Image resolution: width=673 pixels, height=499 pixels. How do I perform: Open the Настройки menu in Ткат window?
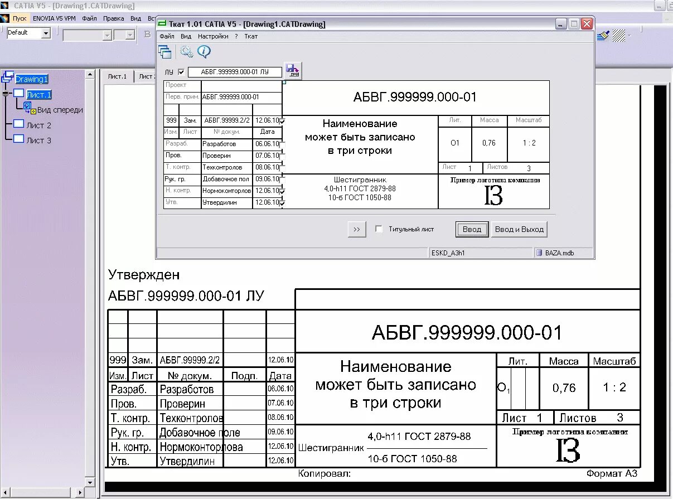[213, 36]
